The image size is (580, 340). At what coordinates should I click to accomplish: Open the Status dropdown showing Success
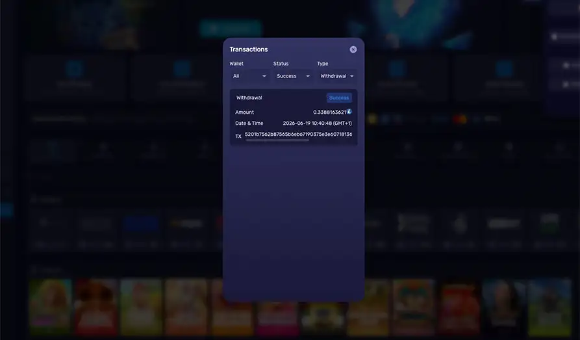click(293, 76)
